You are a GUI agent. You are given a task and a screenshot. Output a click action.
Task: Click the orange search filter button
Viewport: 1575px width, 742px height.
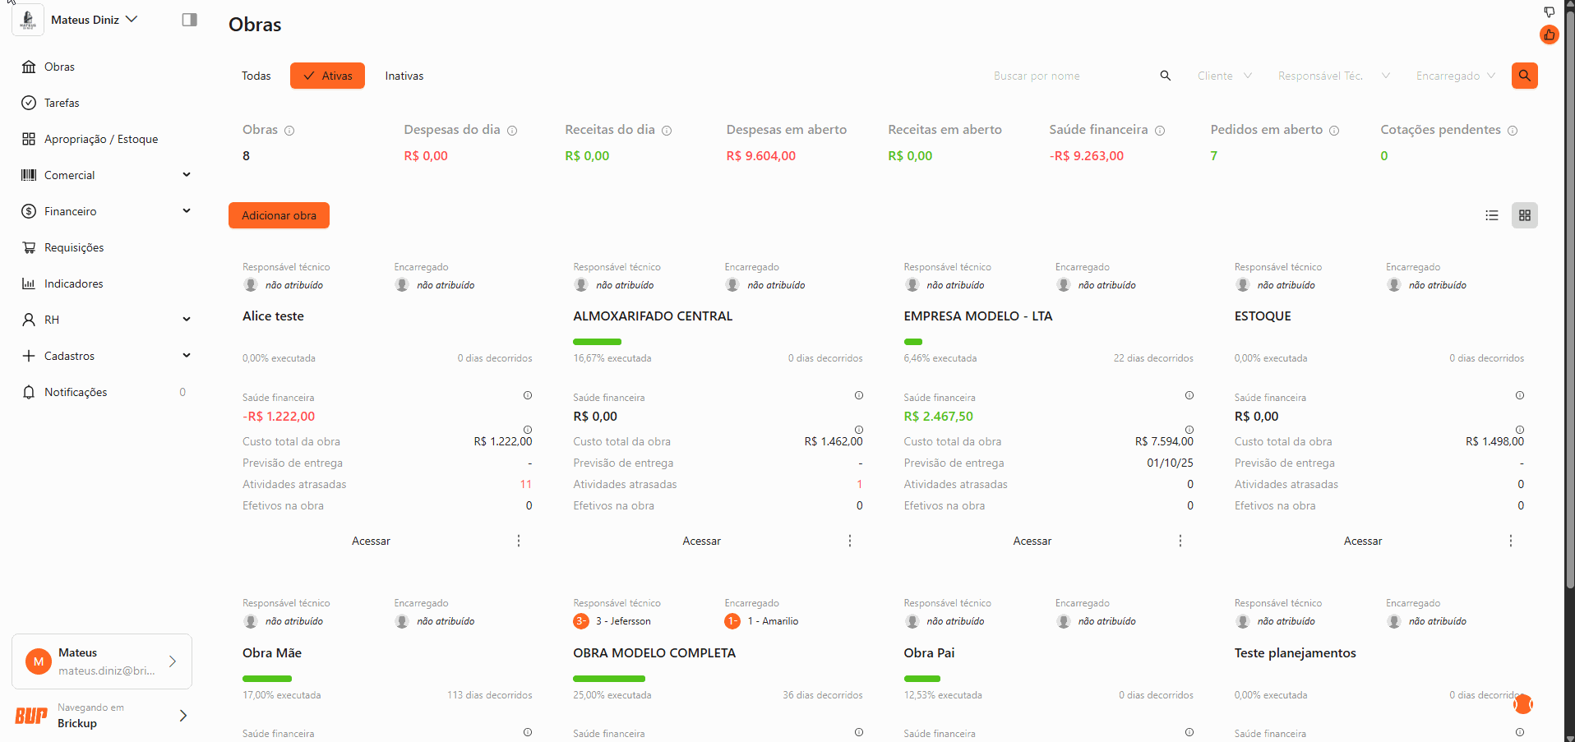1525,76
